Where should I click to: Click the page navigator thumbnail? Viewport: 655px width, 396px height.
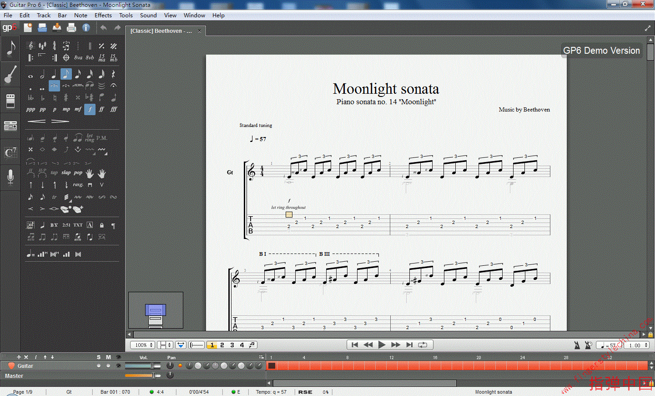(x=156, y=310)
